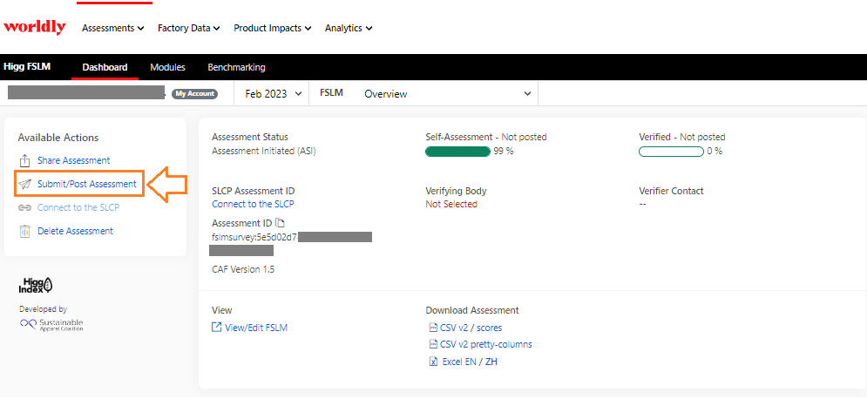Click Submit/Post Assessment link
The image size is (867, 399).
tap(87, 184)
